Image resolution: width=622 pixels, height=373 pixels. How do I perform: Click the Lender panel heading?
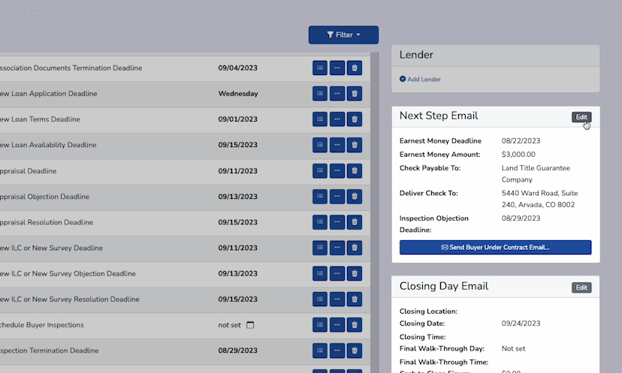pyautogui.click(x=416, y=55)
